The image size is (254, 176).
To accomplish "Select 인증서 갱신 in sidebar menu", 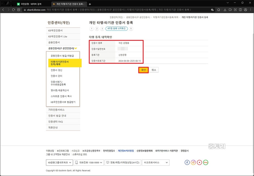I will point(57,70).
